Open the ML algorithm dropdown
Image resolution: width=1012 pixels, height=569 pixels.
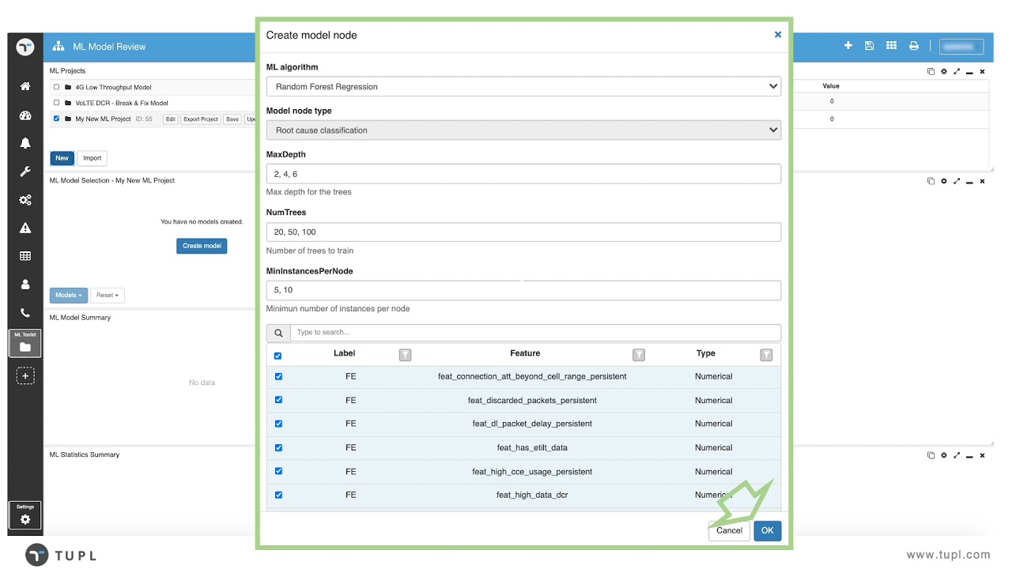(x=523, y=86)
